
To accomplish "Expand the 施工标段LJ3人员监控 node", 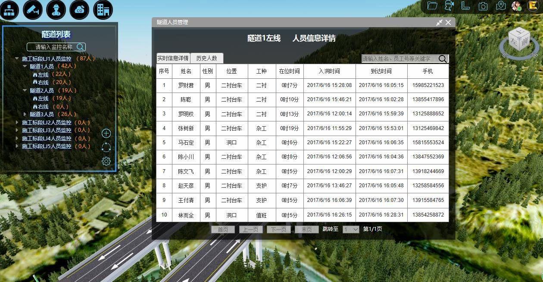I will click(17, 130).
